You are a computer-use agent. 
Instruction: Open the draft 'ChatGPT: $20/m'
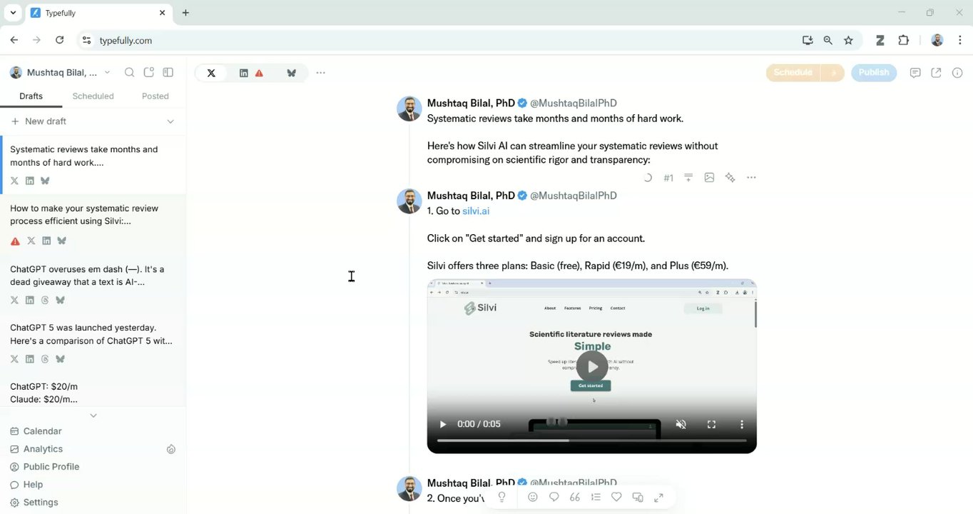pyautogui.click(x=93, y=391)
